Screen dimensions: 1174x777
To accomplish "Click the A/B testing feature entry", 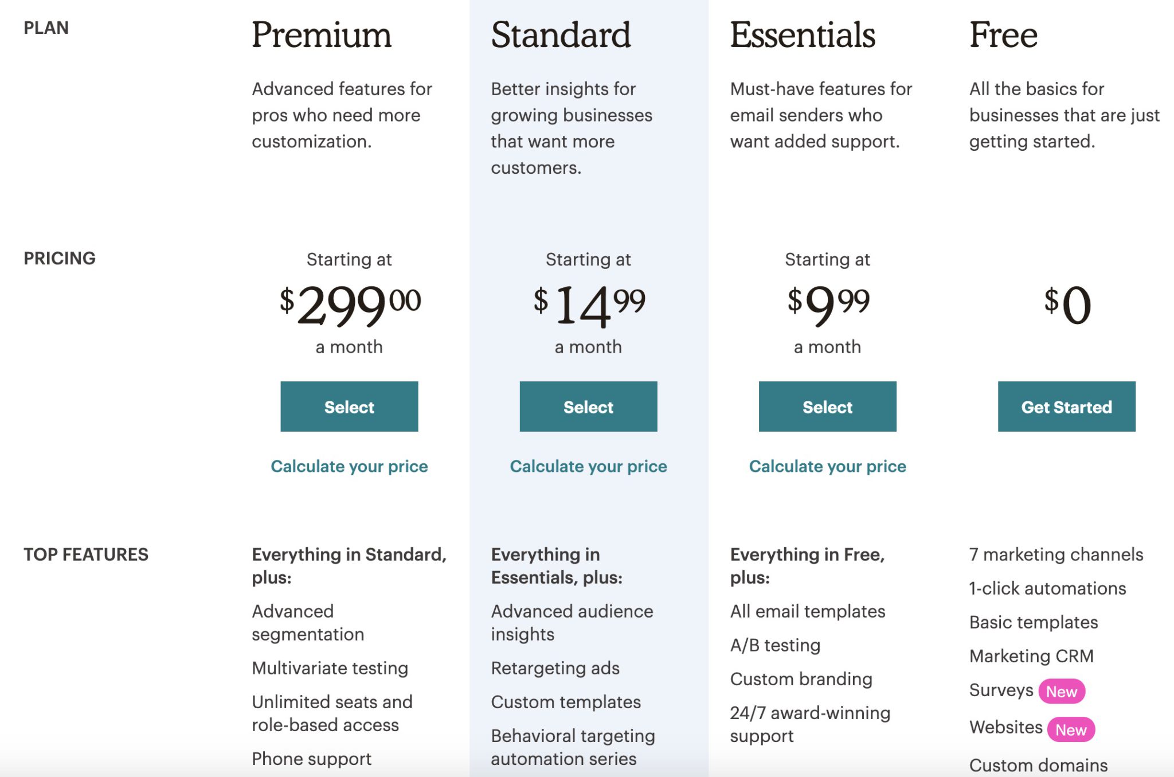I will point(774,645).
